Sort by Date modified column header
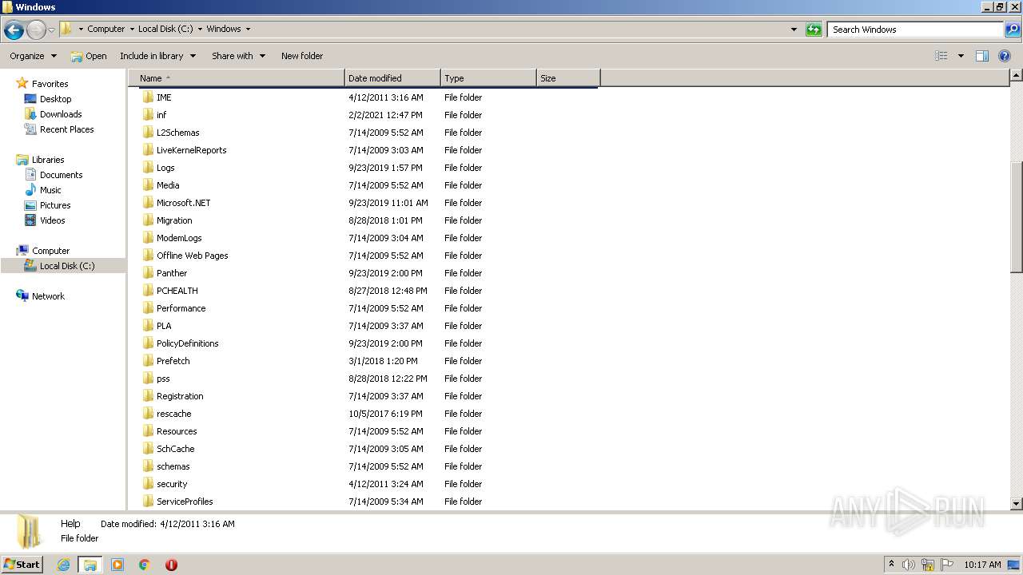 [392, 78]
